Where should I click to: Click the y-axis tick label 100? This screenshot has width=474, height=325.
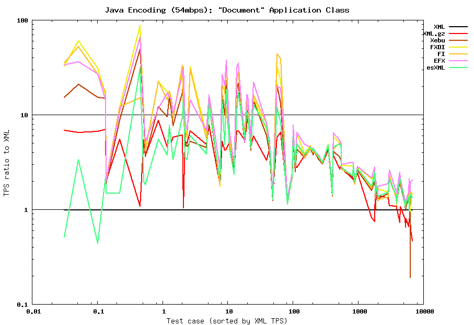[x=22, y=20]
